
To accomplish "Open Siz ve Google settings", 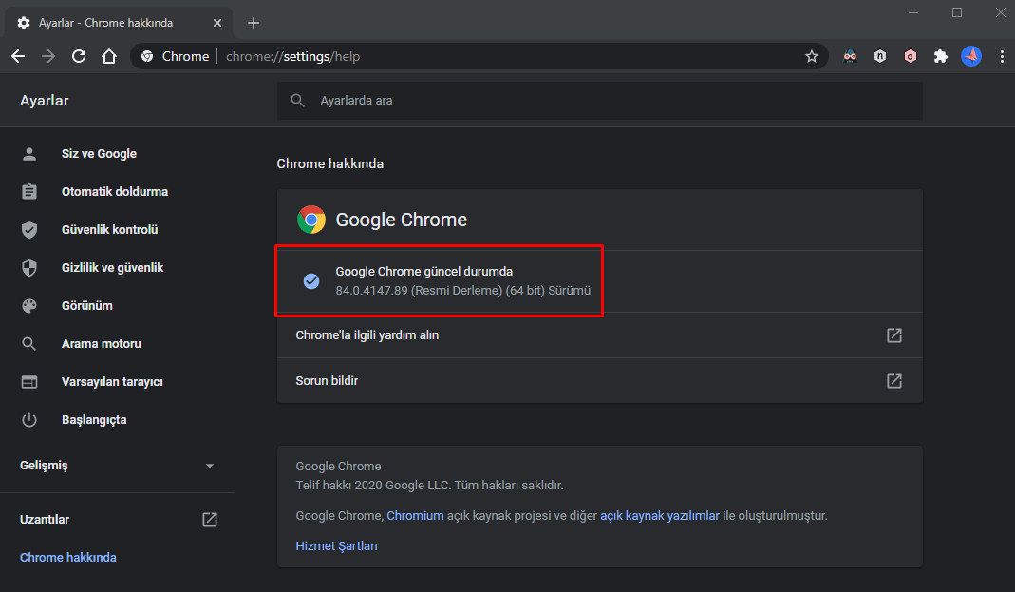I will (99, 154).
